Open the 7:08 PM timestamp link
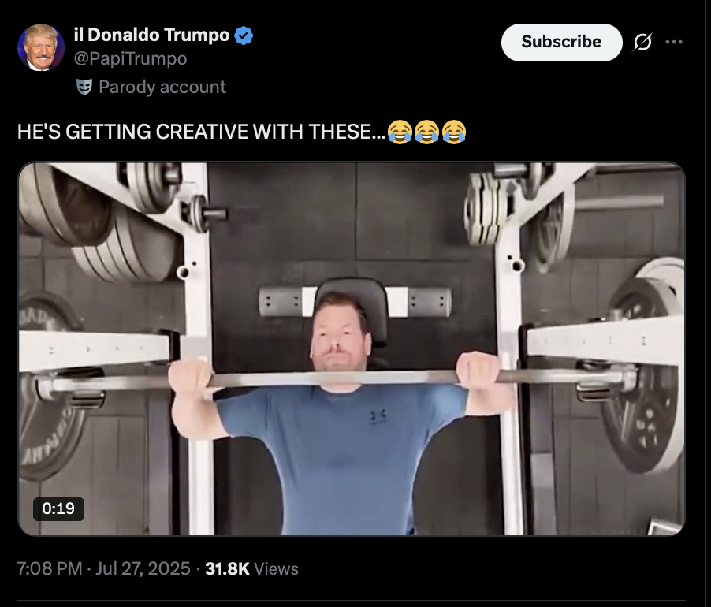This screenshot has height=607, width=711. pos(50,568)
